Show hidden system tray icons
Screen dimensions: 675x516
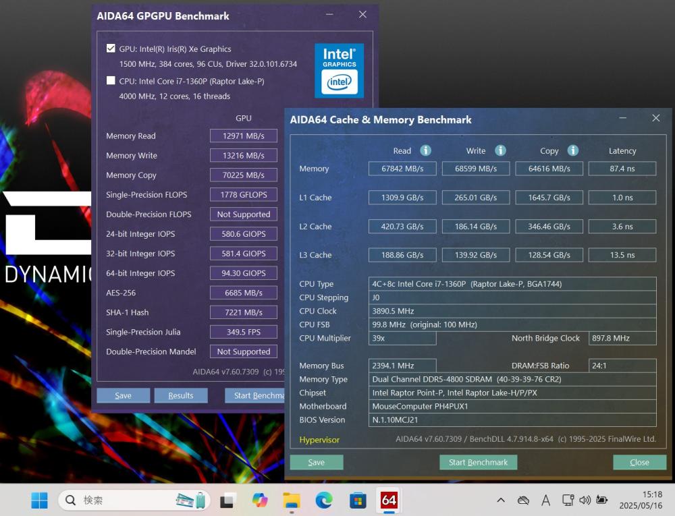pyautogui.click(x=501, y=500)
